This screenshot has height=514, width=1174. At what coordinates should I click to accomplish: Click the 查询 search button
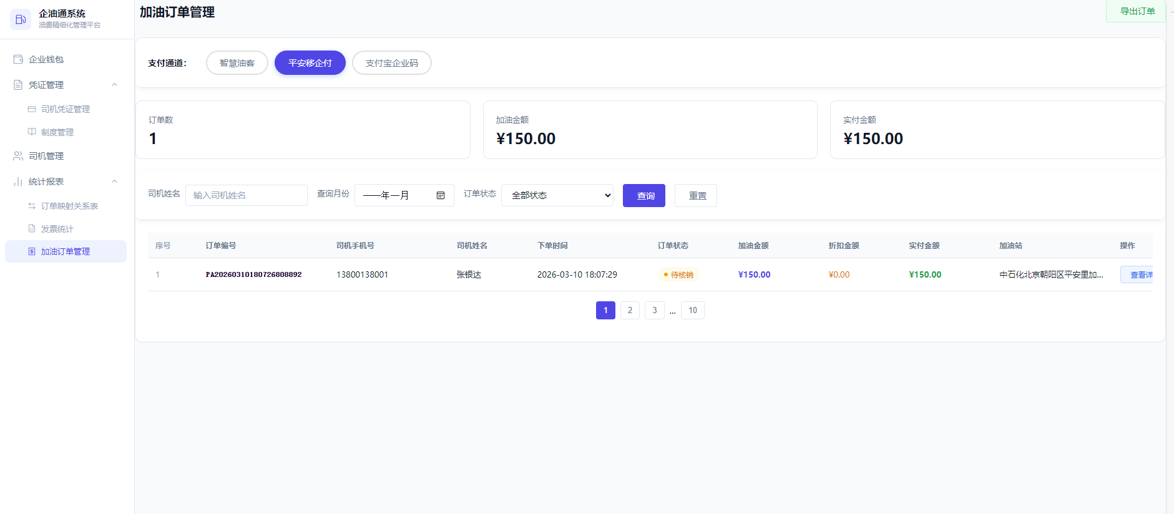click(x=644, y=196)
